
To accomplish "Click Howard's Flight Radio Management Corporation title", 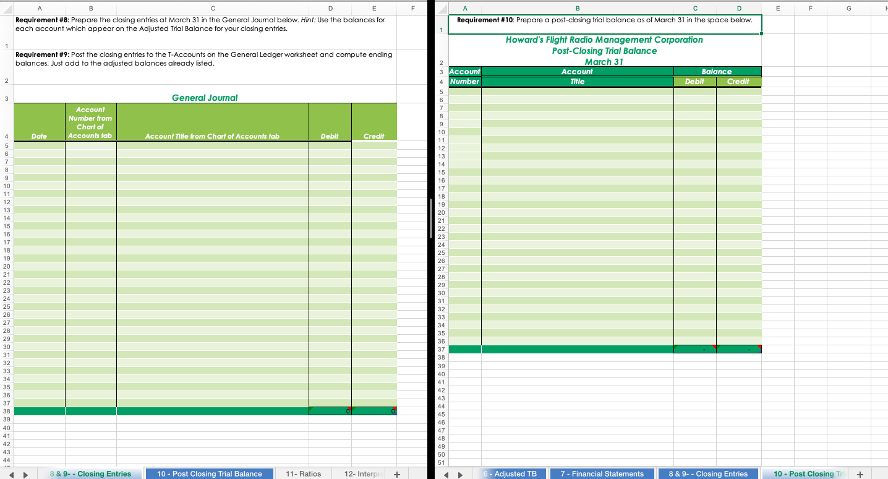I will (x=604, y=40).
